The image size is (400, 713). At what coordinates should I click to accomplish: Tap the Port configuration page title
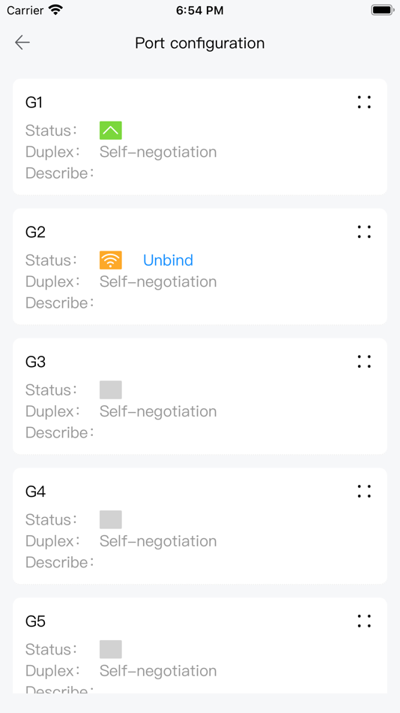pos(200,44)
